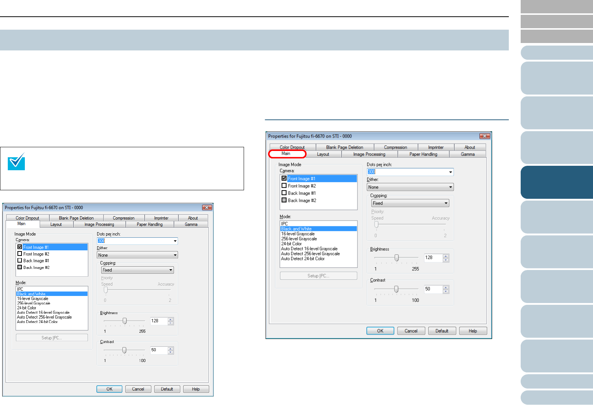This screenshot has width=593, height=405.
Task: Click Brightness slider handle in right dialog
Action: coord(396,258)
